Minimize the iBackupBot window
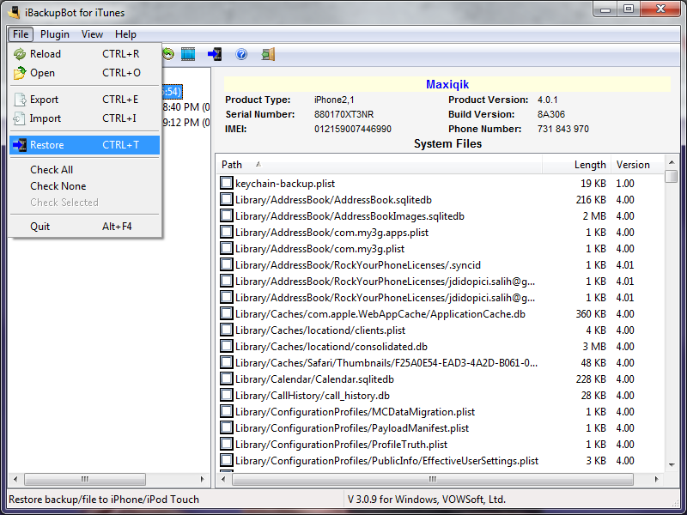 pyautogui.click(x=605, y=9)
